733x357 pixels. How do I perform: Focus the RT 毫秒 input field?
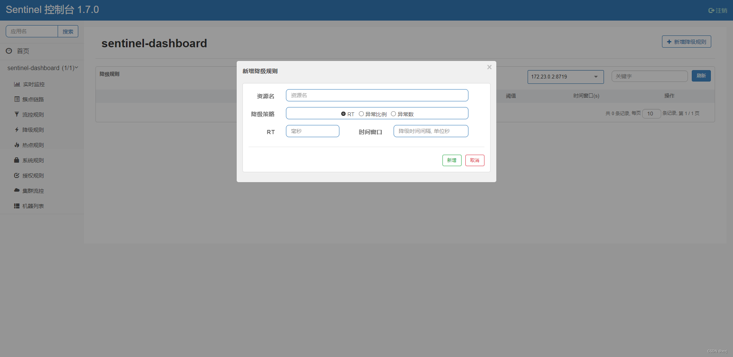coord(313,131)
